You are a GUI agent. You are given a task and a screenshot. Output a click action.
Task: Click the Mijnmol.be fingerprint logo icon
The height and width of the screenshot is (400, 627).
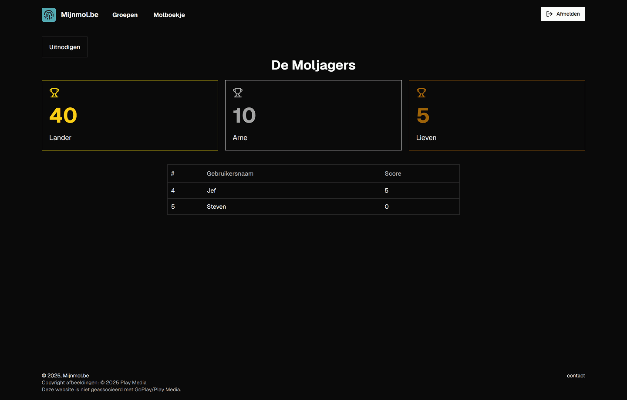coord(49,15)
